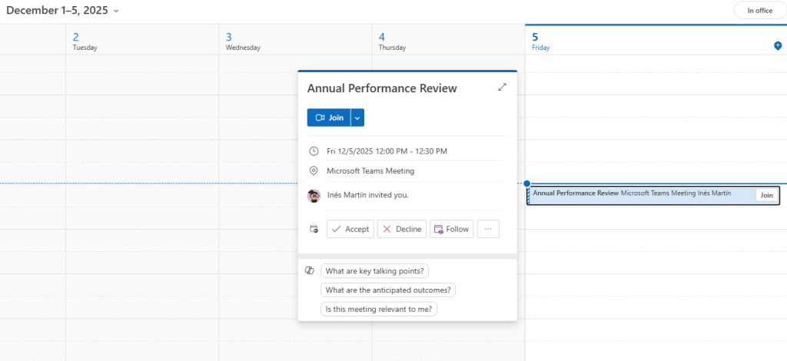Select Tuesday 2 day header
The image size is (787, 361).
(85, 41)
